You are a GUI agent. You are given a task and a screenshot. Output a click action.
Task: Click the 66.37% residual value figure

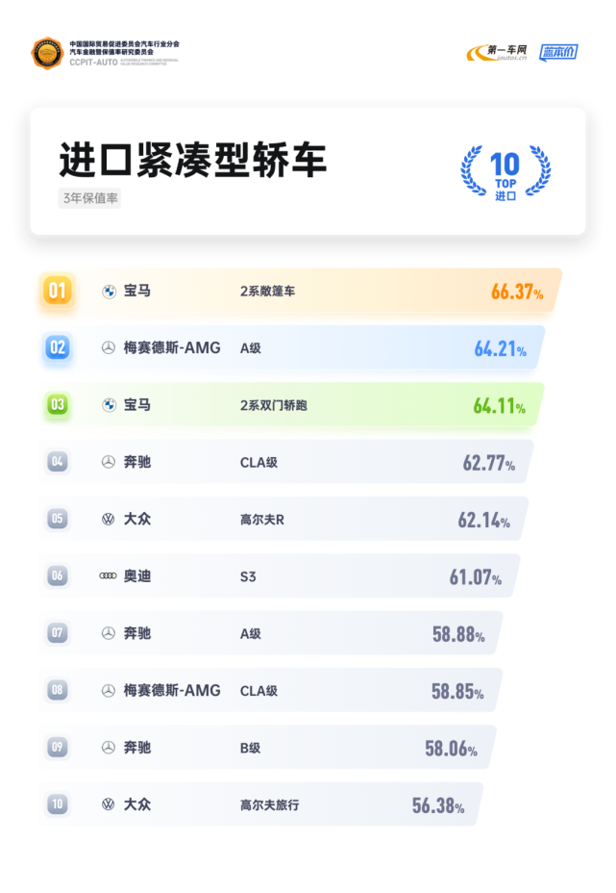[517, 292]
